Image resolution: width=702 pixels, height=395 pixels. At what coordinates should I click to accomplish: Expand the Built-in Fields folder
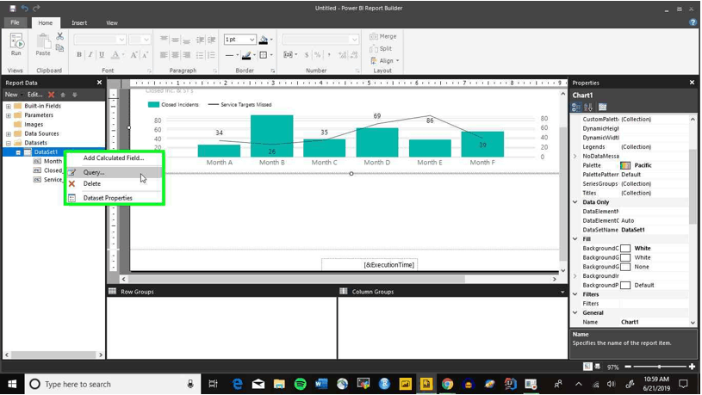(x=8, y=107)
